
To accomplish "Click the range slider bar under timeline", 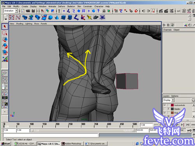I will pyautogui.click(x=82, y=130).
